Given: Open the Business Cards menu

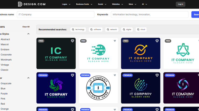Looking at the screenshot, I should [84, 4].
